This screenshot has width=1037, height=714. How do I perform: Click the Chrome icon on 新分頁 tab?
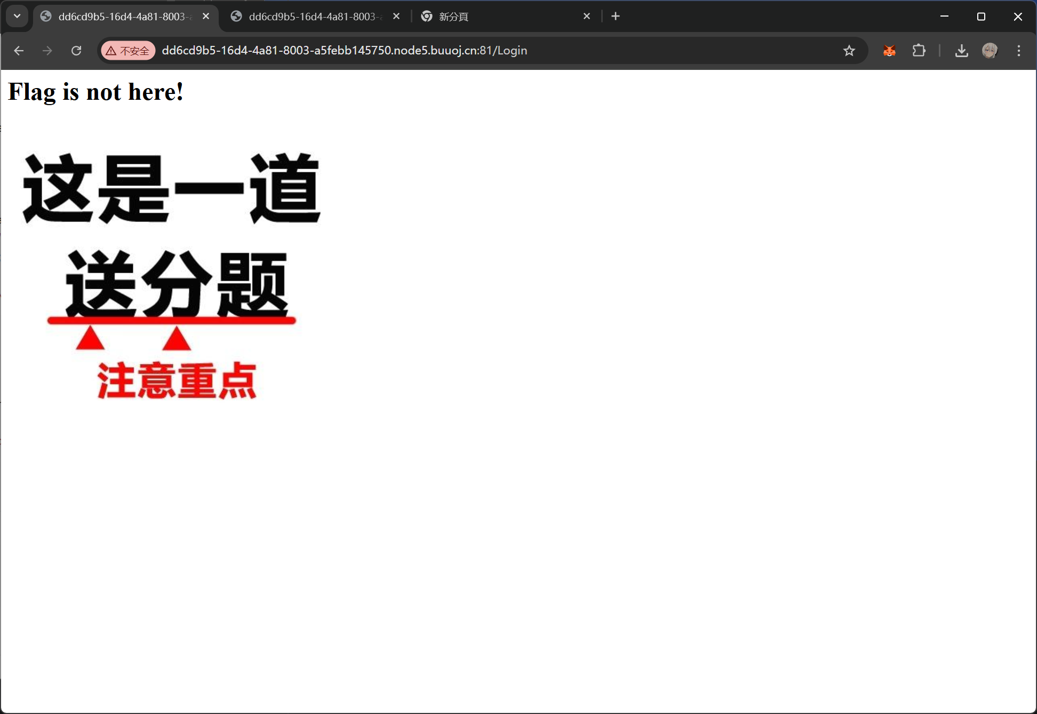(426, 16)
